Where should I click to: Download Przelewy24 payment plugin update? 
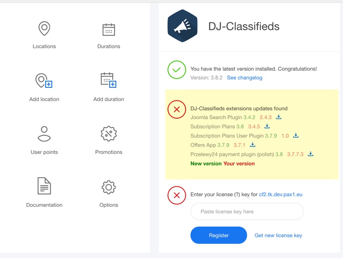[x=311, y=153]
